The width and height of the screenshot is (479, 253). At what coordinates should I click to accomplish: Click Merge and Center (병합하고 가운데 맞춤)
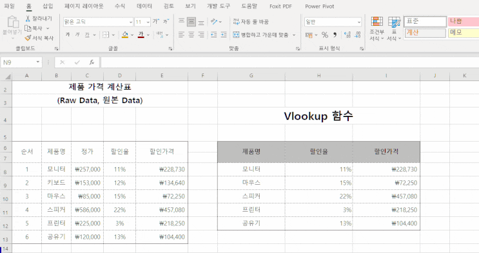coord(260,35)
